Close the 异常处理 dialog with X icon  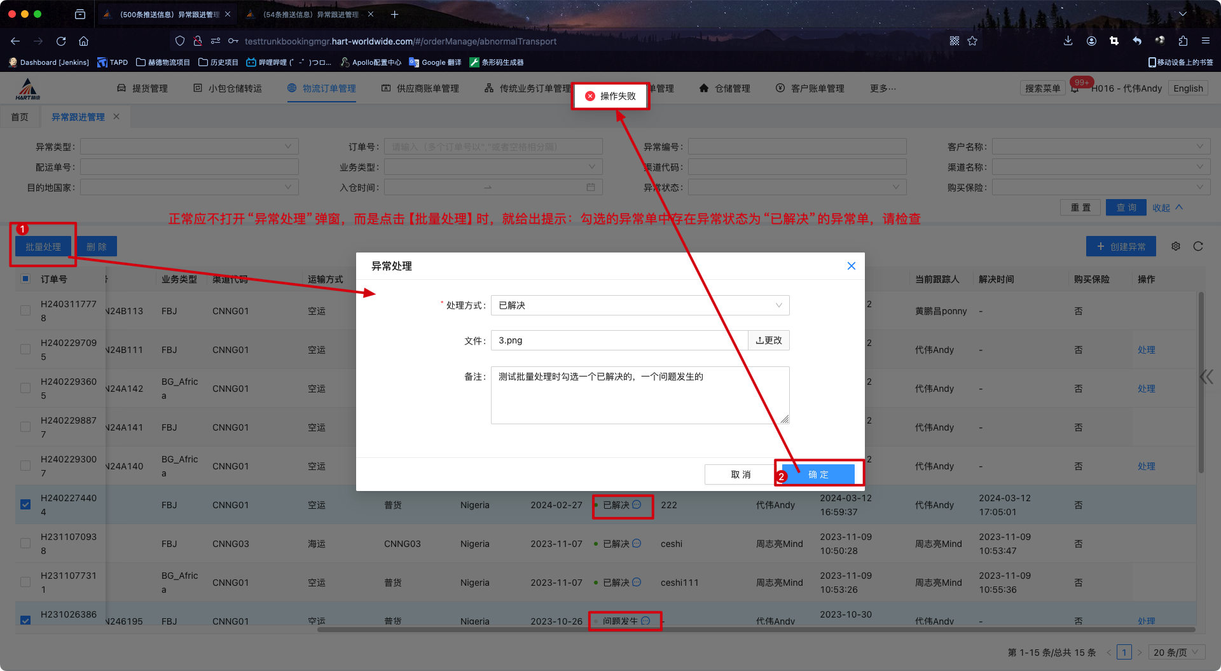click(851, 266)
